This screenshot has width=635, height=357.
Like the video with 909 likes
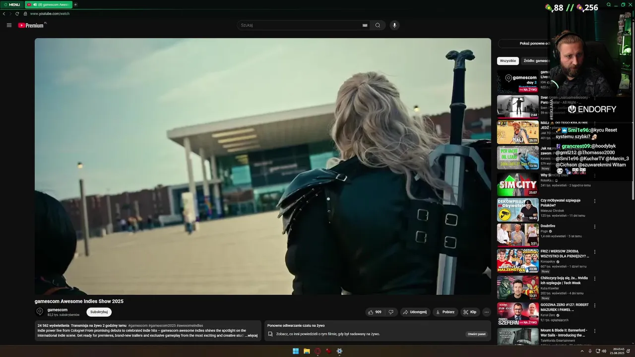coord(375,312)
